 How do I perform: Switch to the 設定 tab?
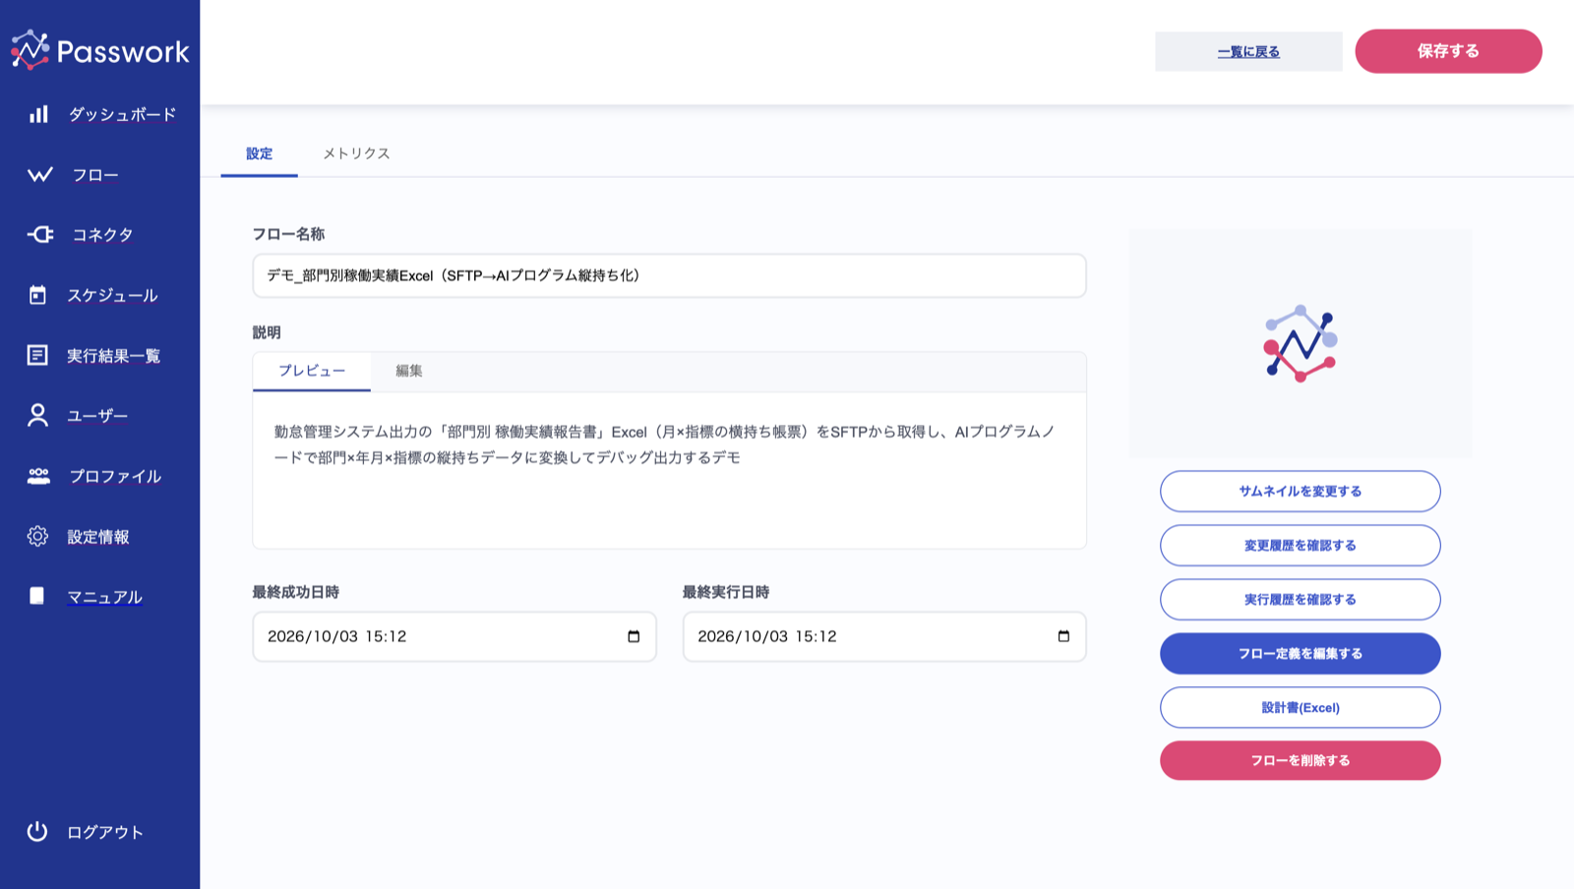(260, 153)
